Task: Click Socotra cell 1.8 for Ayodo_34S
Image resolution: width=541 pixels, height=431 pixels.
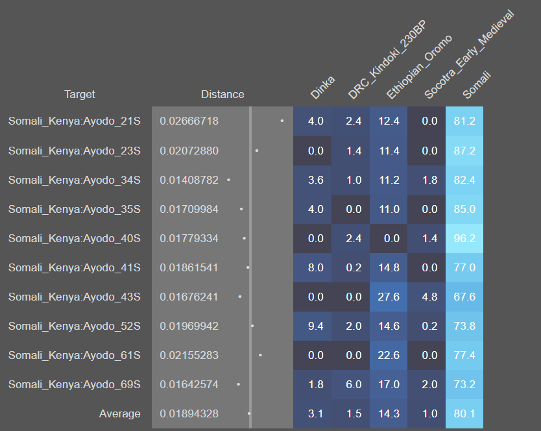Action: (x=426, y=180)
